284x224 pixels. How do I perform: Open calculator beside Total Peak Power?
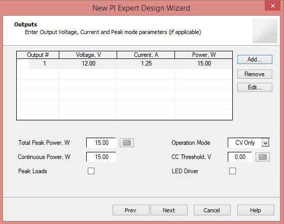[x=127, y=143]
